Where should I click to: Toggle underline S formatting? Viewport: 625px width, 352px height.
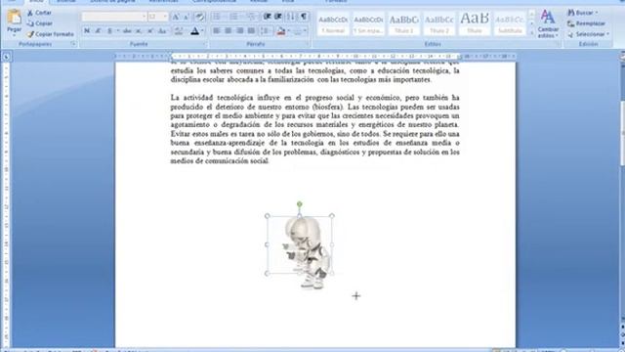pos(109,31)
